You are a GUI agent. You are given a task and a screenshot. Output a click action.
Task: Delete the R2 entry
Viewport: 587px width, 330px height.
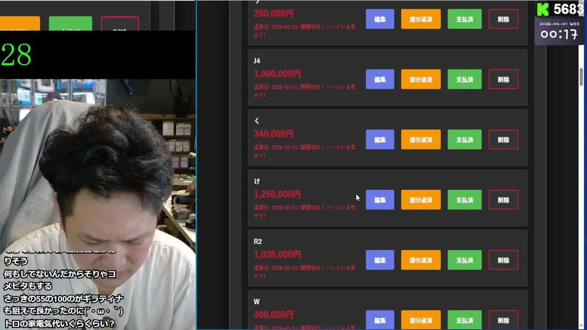504,260
